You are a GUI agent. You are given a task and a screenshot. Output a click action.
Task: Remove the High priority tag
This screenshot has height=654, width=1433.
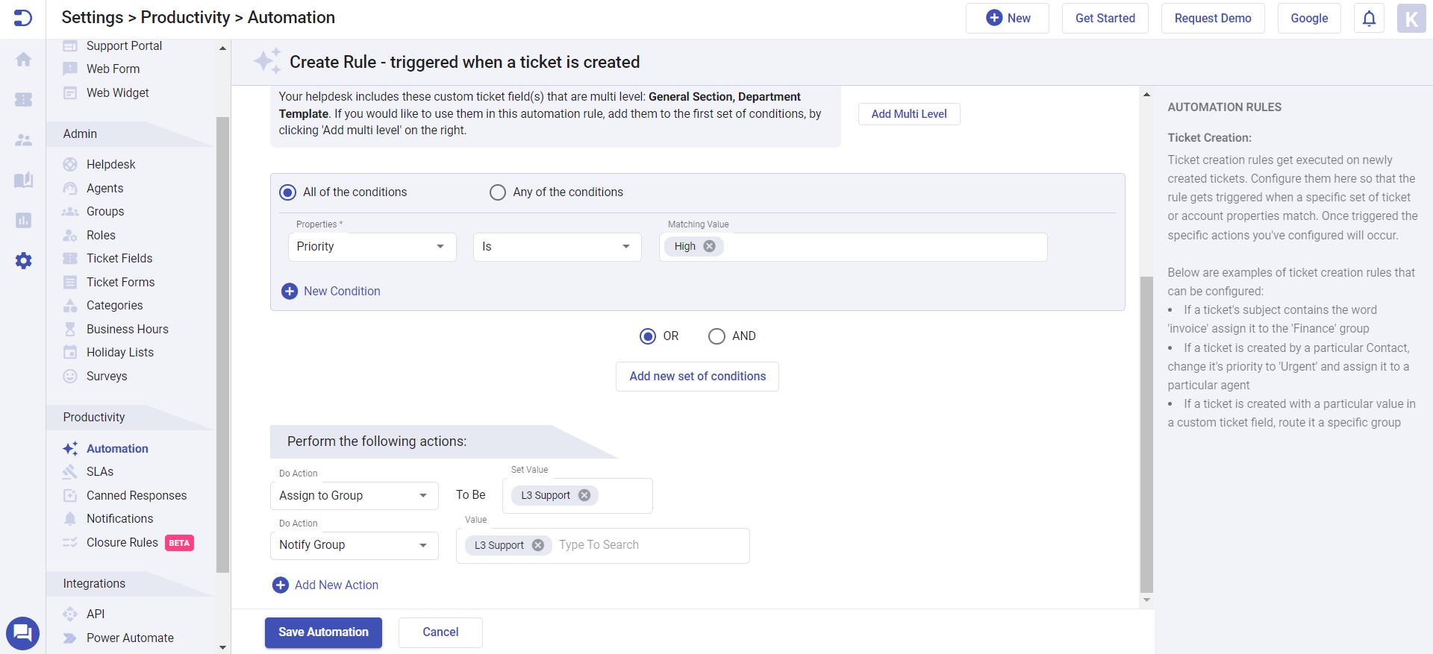coord(709,246)
